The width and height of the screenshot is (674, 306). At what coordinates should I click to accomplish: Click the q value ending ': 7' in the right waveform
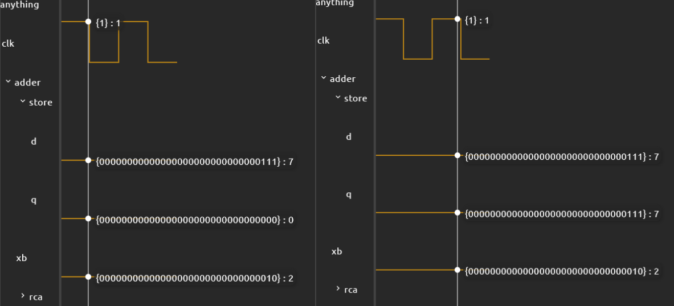click(562, 214)
